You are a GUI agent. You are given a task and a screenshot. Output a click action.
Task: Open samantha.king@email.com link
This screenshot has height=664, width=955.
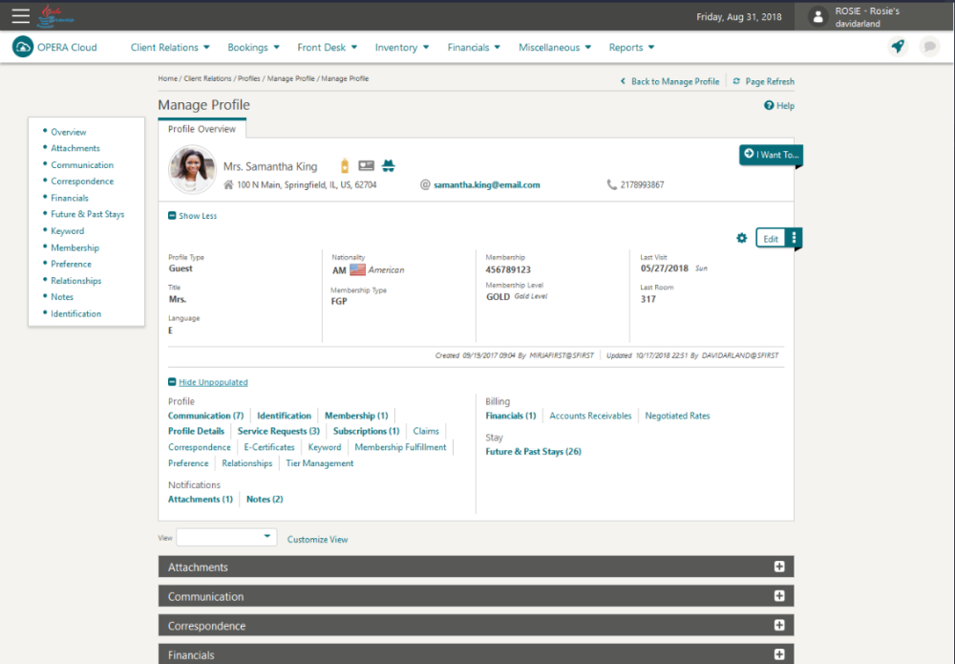(487, 184)
